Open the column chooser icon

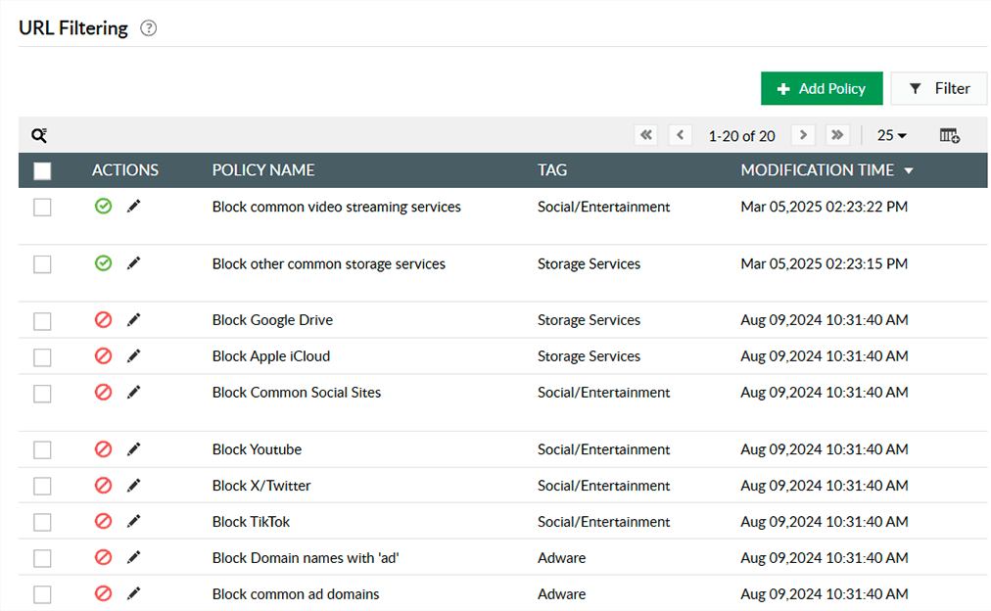[949, 135]
